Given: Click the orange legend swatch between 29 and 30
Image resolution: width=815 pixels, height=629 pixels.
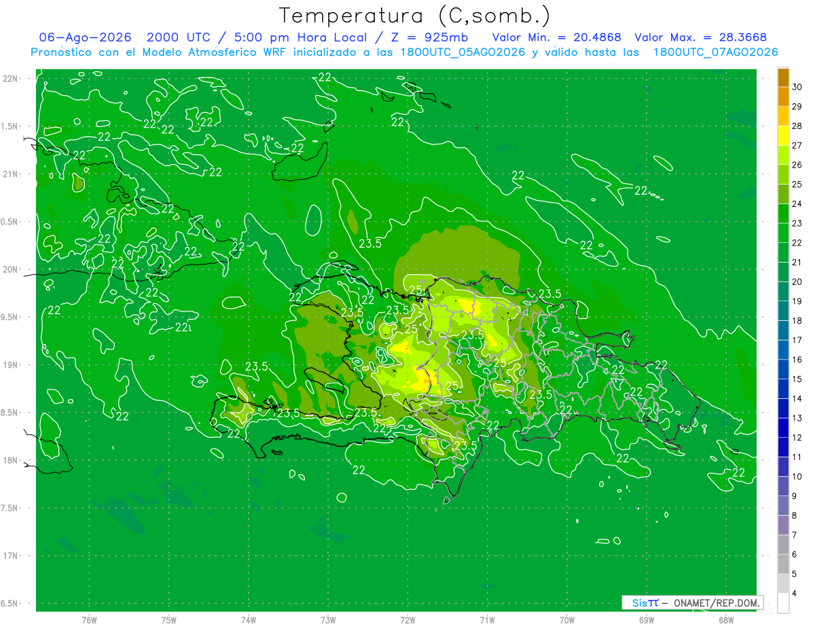Looking at the screenshot, I should point(783,97).
